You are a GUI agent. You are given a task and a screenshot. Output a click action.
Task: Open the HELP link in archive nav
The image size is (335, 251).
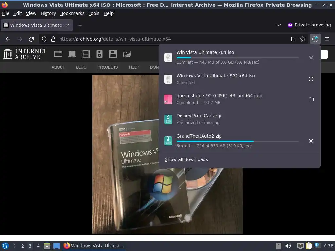134,67
